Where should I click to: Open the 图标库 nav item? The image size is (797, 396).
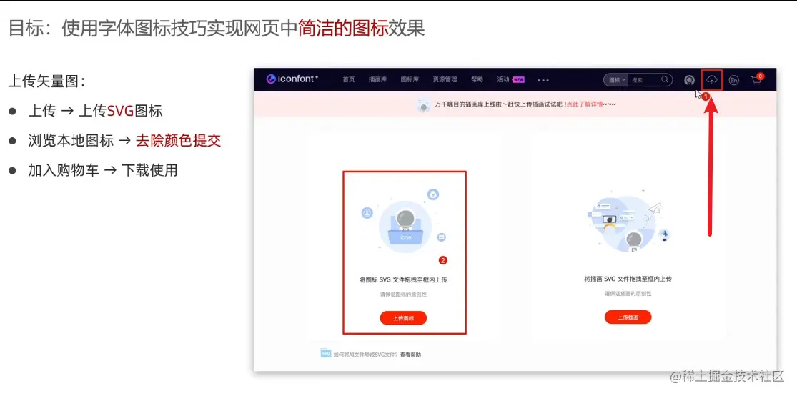point(410,80)
